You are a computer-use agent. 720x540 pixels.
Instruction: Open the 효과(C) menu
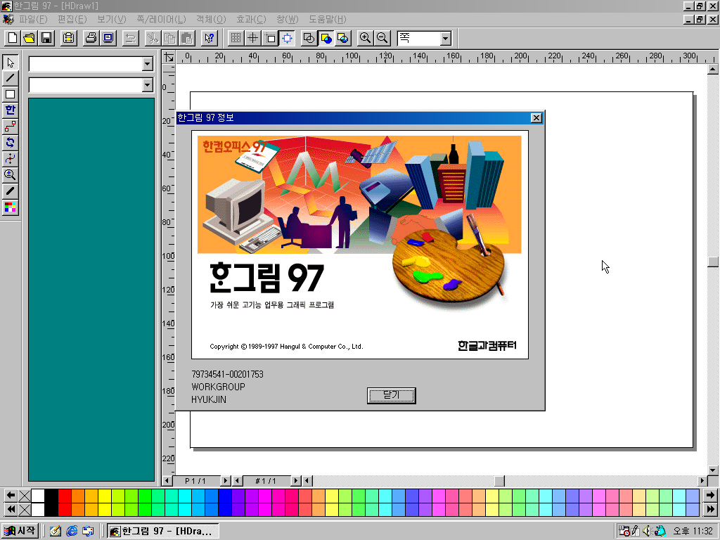(x=251, y=19)
